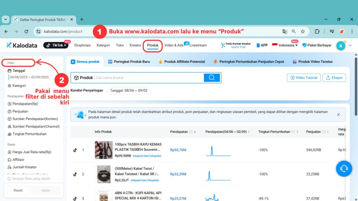Open the Video & Ads menu
This screenshot has height=201, width=358.
[174, 45]
